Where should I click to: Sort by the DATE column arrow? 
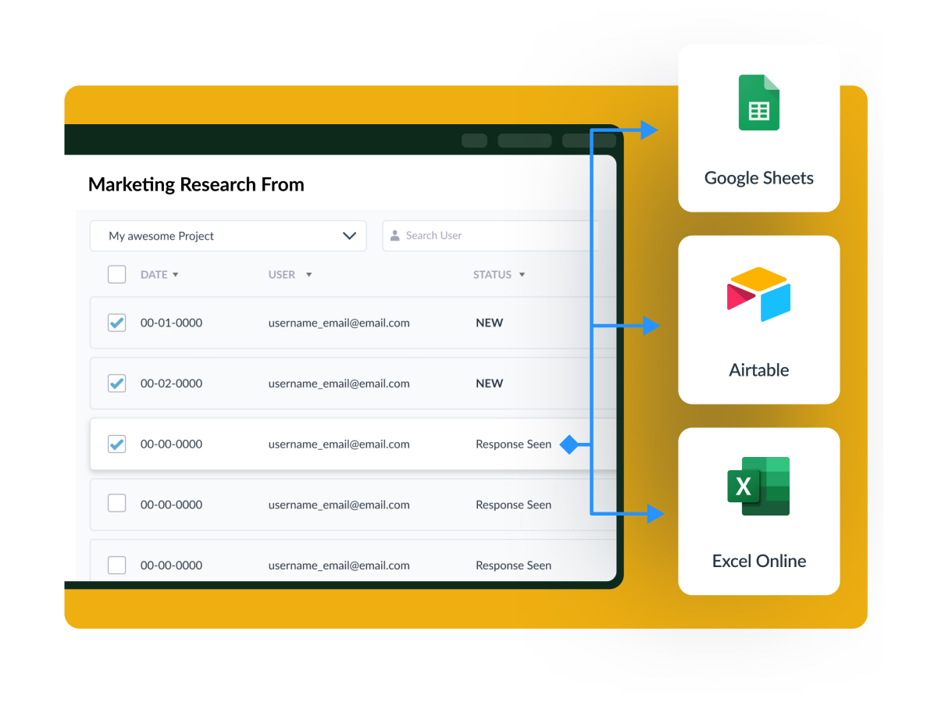pyautogui.click(x=175, y=275)
